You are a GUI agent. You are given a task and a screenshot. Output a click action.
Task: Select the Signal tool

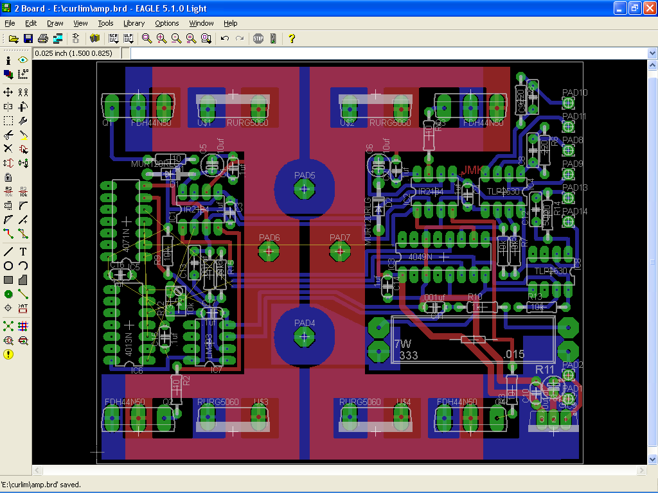23,294
